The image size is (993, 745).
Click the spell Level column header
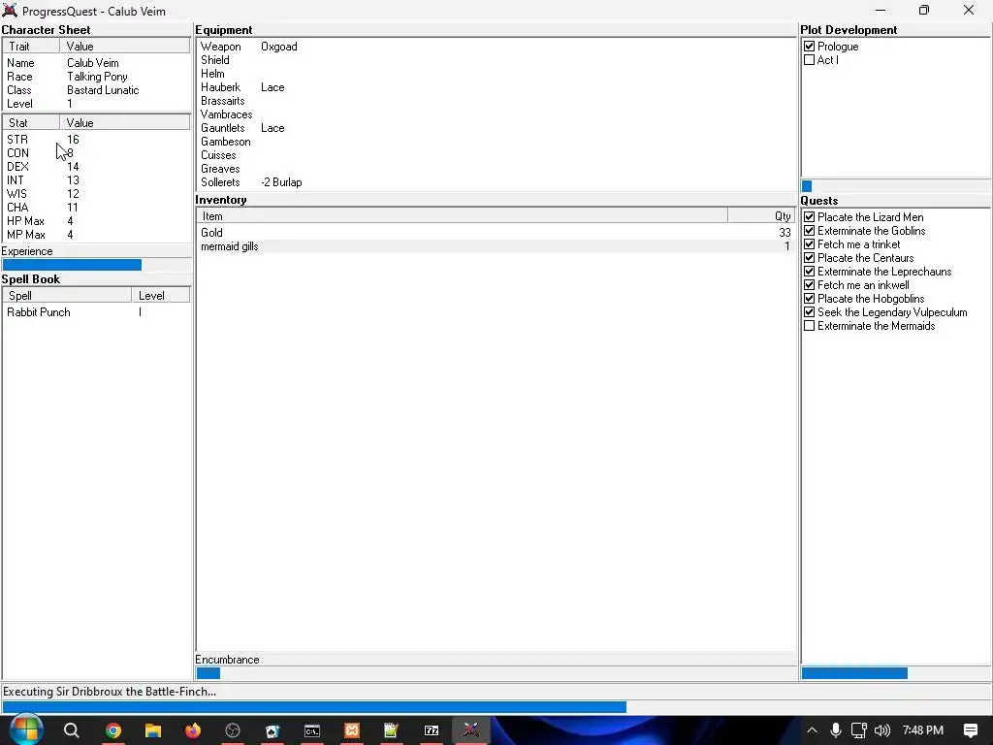click(x=160, y=296)
